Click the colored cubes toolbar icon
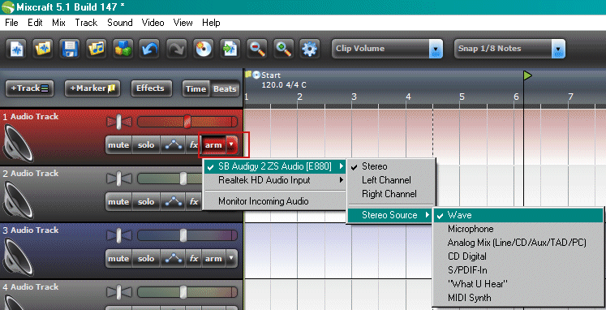 (x=123, y=49)
